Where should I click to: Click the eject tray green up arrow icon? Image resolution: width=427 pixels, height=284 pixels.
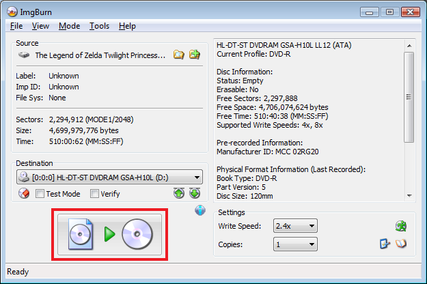click(179, 193)
